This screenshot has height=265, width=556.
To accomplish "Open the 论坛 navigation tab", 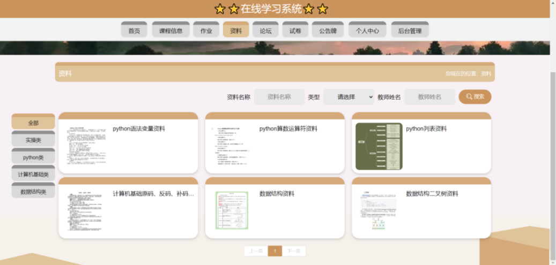I will [265, 31].
